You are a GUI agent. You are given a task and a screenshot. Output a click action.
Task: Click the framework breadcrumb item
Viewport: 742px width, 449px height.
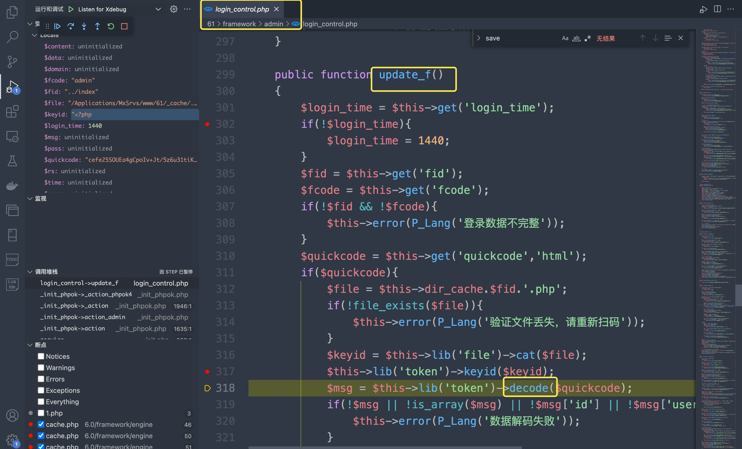pos(239,24)
